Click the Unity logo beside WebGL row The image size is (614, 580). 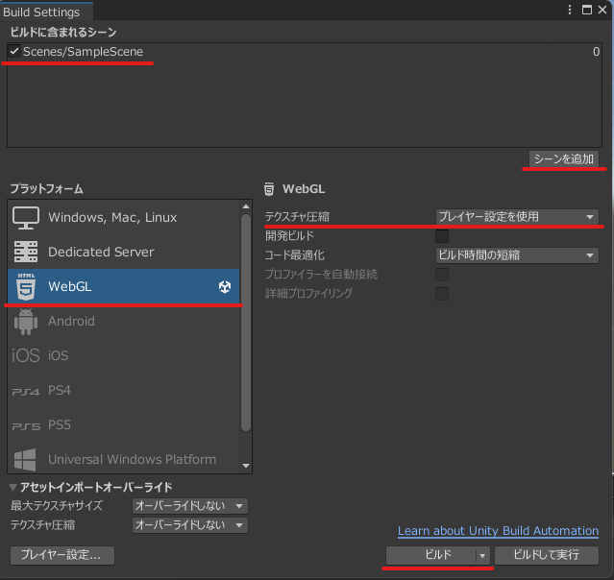pos(225,286)
